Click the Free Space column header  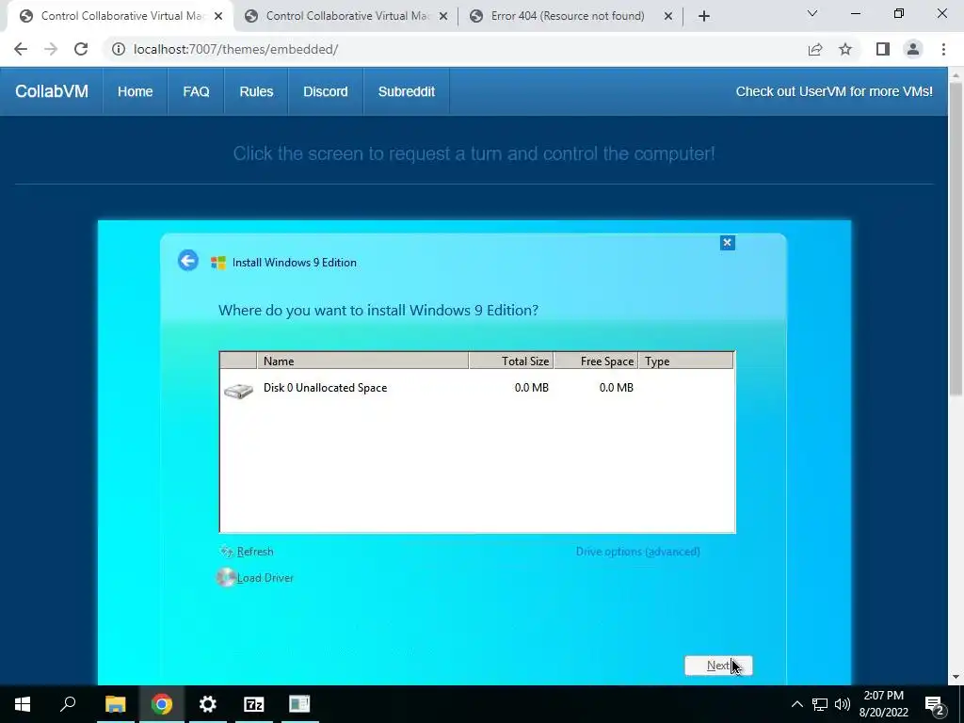tap(596, 361)
